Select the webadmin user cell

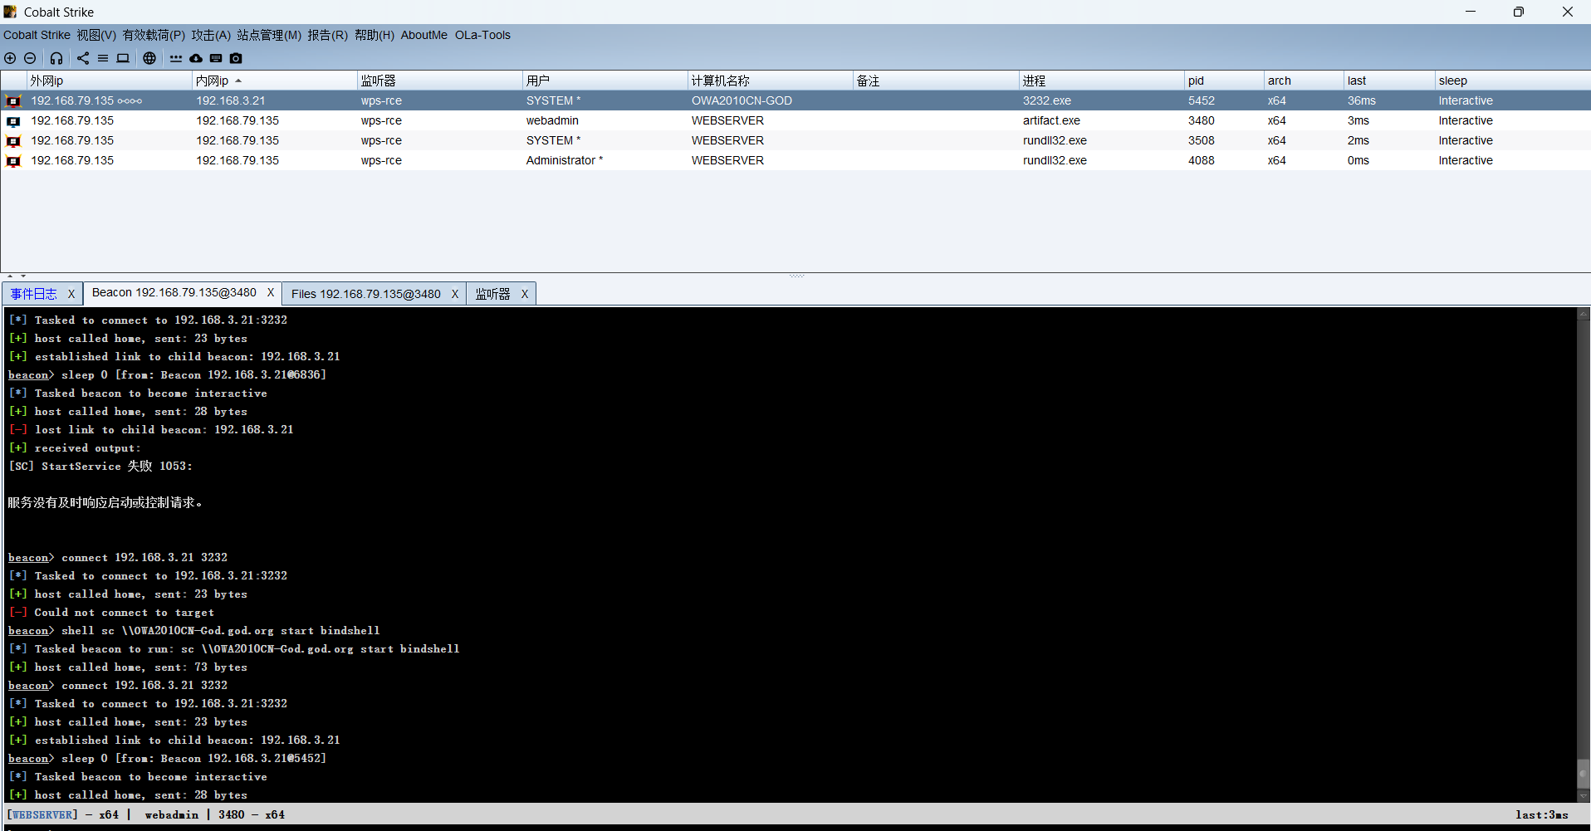coord(552,120)
